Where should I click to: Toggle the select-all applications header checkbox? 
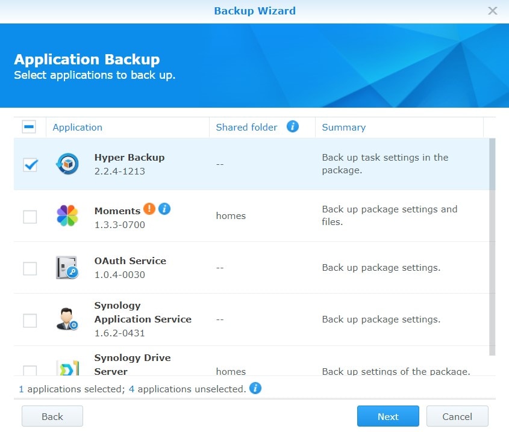coord(29,127)
